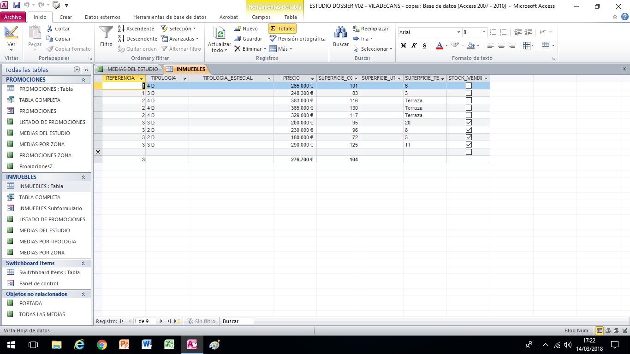Open the PRECIO column filter arrow
The height and width of the screenshot is (354, 630).
312,78
